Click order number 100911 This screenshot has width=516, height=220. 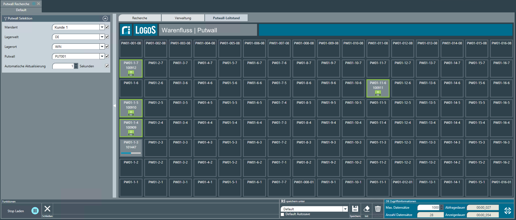click(x=378, y=88)
